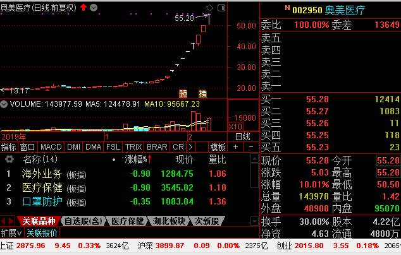This screenshot has width=401, height=255.
Task: Switch to TRIX indicator
Action: pos(133,147)
